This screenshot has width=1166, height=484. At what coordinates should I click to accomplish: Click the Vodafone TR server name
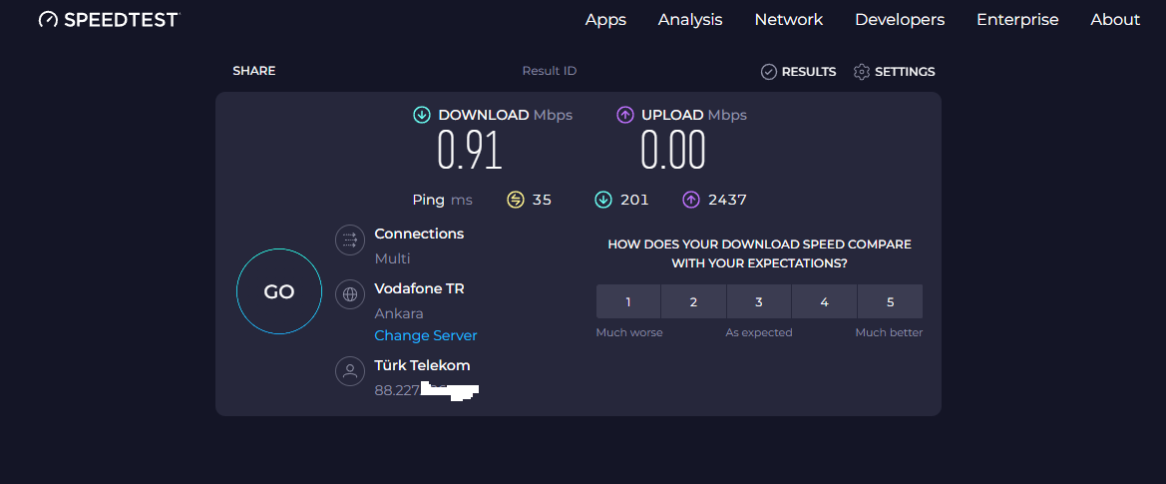[x=419, y=288]
